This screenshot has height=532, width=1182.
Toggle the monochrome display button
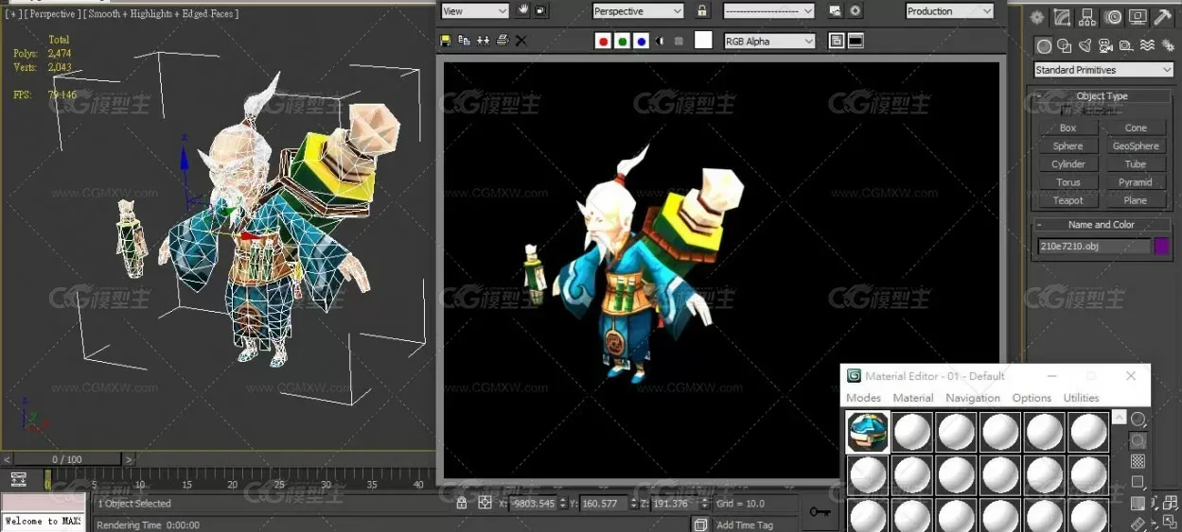point(679,41)
